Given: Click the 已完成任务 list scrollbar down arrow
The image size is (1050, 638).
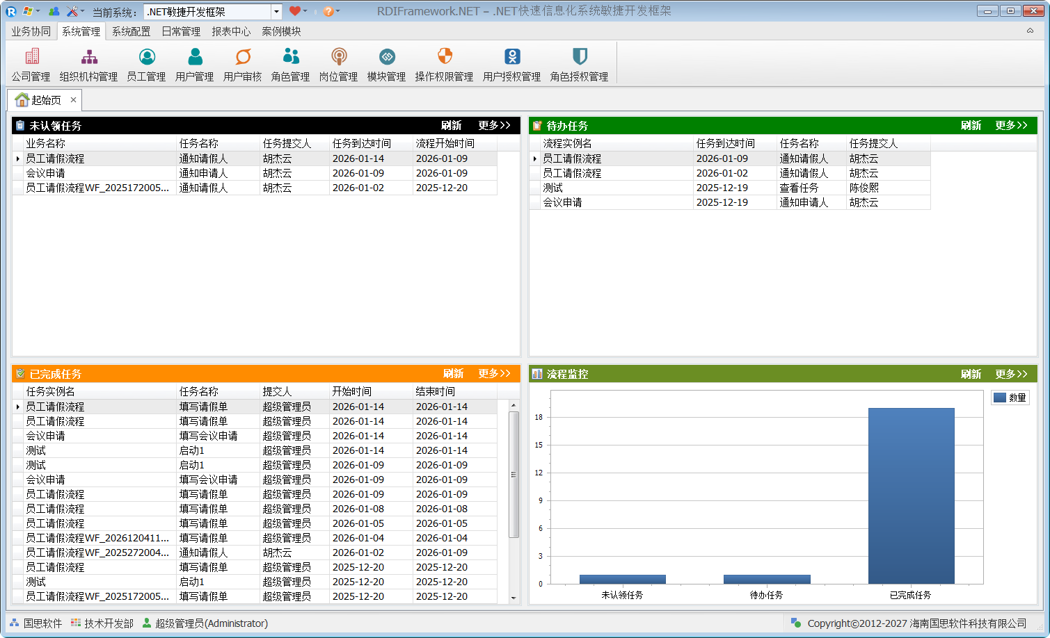Looking at the screenshot, I should [x=514, y=598].
